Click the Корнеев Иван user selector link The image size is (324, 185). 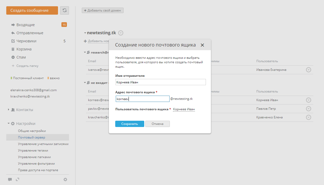[184, 109]
